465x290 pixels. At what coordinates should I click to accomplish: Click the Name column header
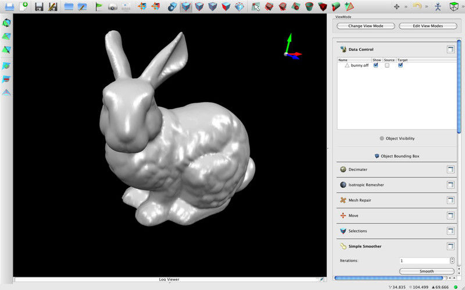pos(355,60)
